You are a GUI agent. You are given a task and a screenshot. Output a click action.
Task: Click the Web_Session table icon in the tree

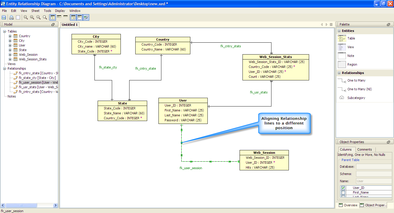pos(16,55)
